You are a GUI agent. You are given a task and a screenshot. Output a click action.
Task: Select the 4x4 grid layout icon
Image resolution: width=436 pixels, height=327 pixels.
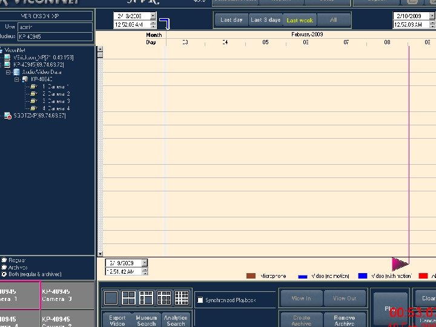[x=182, y=297]
